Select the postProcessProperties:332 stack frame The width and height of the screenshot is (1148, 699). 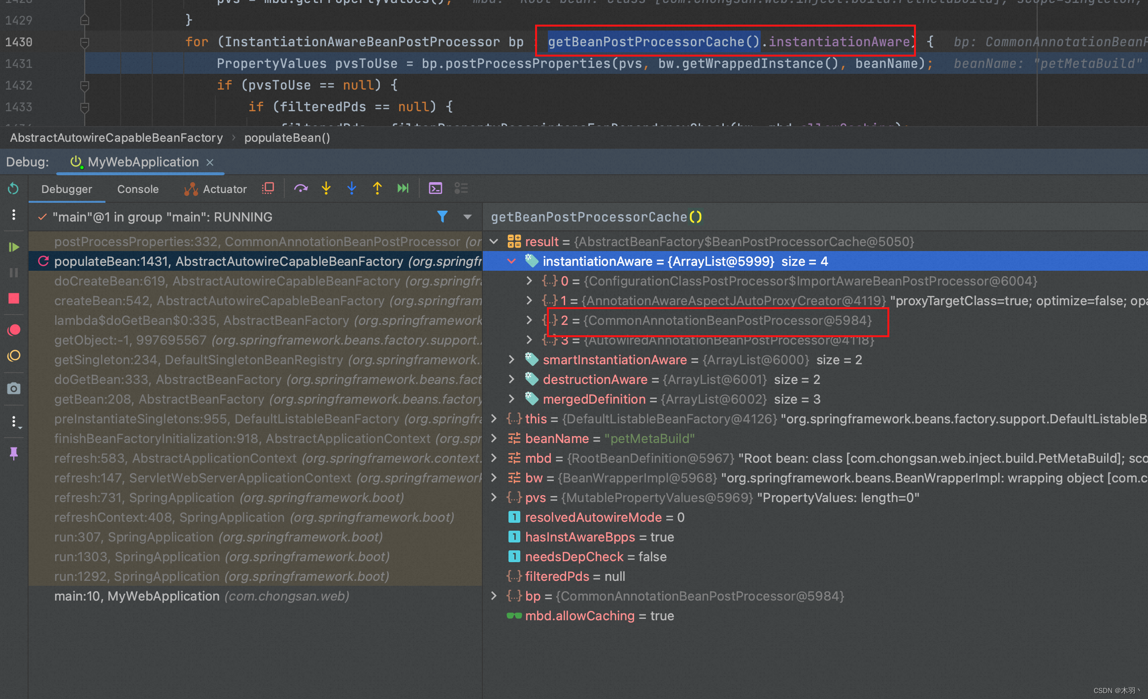(255, 242)
